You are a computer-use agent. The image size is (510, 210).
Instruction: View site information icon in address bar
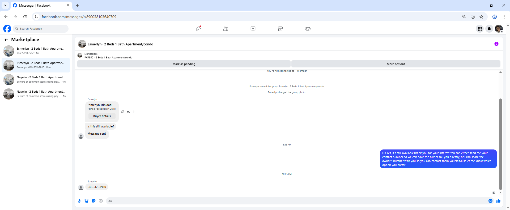pyautogui.click(x=36, y=17)
